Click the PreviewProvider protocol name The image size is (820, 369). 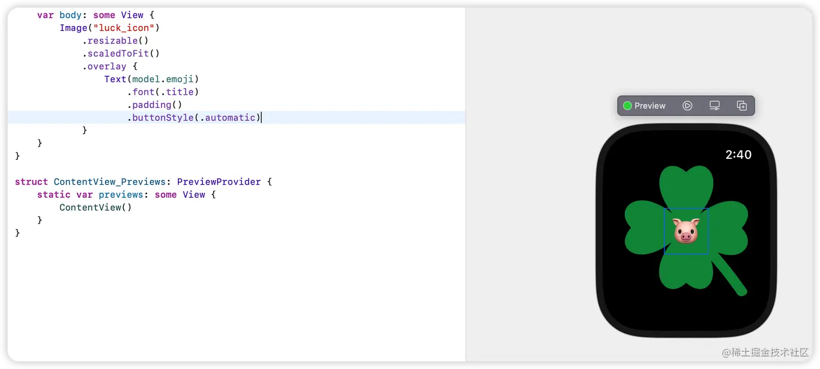(219, 182)
